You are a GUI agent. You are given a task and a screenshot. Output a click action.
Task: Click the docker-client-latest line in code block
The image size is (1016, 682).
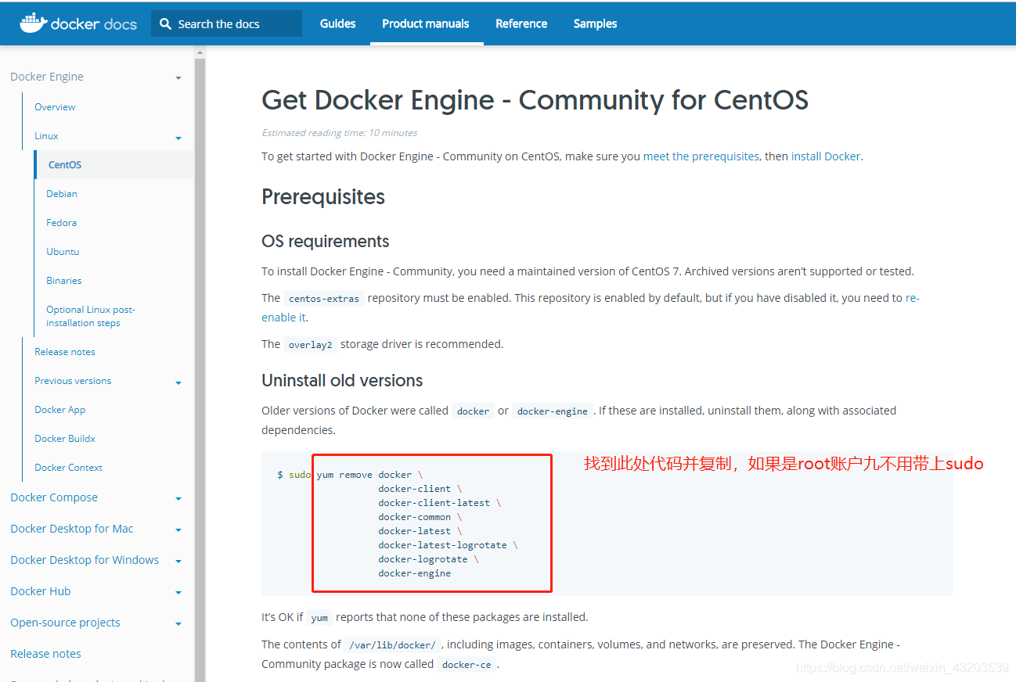439,503
